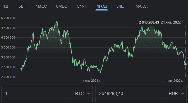Click the 2 648 288,43 tooltip value

point(149,22)
